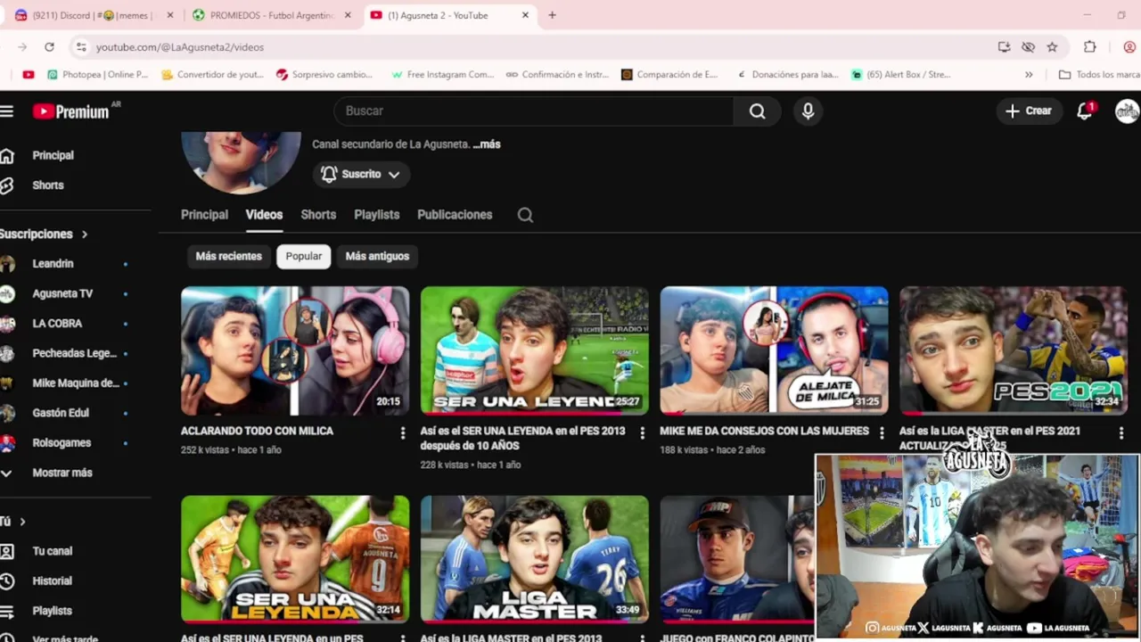Activate voice search microphone
The width and height of the screenshot is (1141, 642).
coord(808,111)
